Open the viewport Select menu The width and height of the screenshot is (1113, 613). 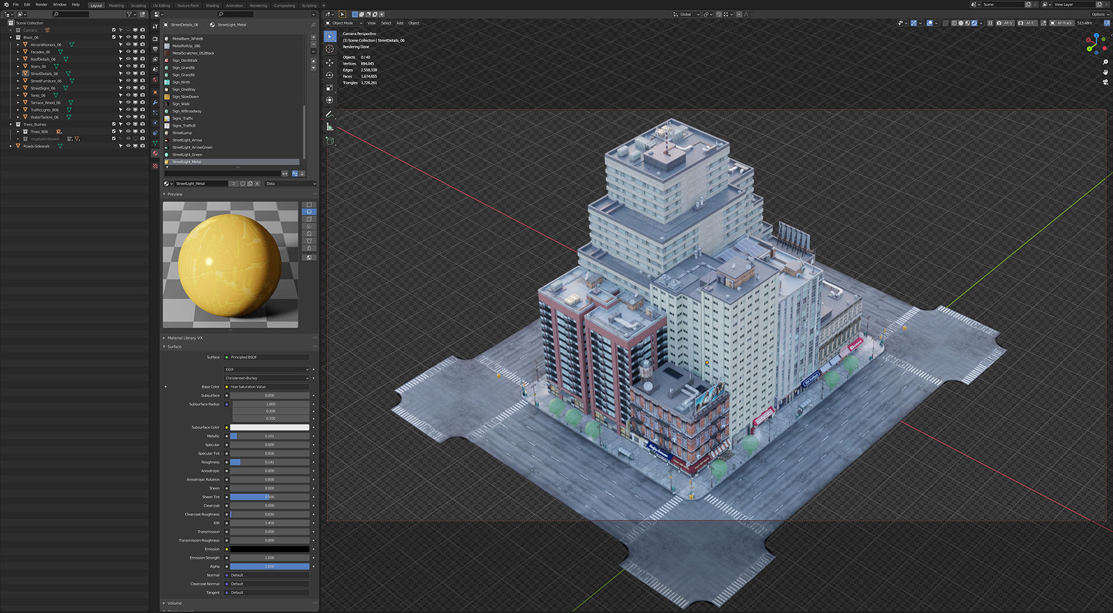tap(386, 23)
